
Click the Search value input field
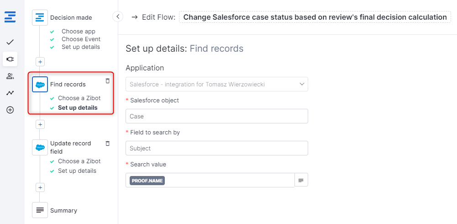(210, 180)
